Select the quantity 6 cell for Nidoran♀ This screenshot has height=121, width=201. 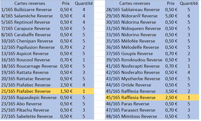pyautogui.click(x=189, y=16)
